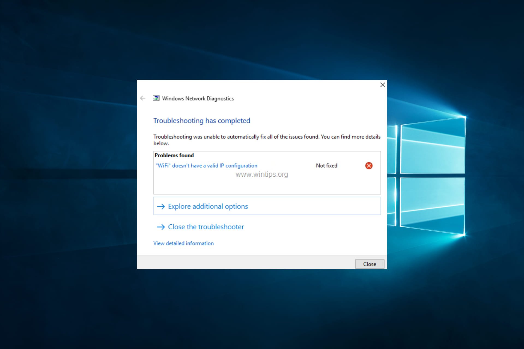Click the Not fixed status text
The height and width of the screenshot is (349, 524).
pyautogui.click(x=326, y=166)
